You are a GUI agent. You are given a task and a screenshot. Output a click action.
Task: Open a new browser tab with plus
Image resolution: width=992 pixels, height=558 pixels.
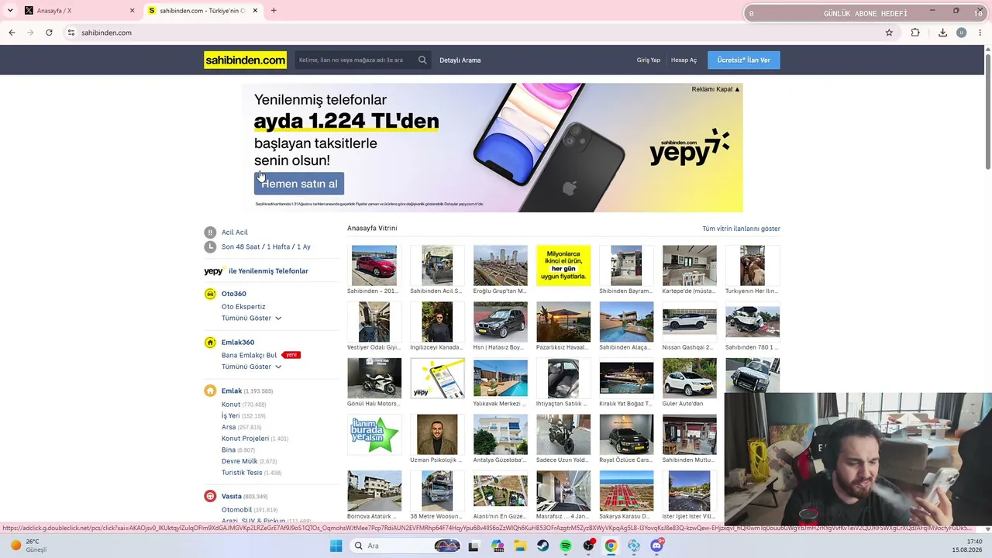click(274, 11)
